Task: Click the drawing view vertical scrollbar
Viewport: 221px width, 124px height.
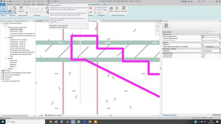Action: pyautogui.click(x=161, y=69)
